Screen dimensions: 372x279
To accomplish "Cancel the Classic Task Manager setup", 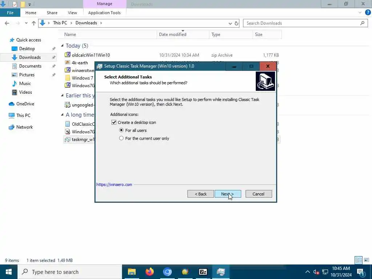I will point(259,194).
